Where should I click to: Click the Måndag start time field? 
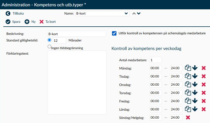point(156,68)
